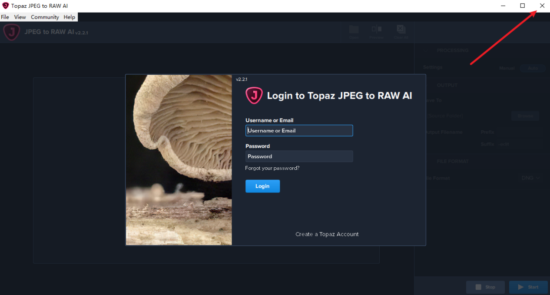The width and height of the screenshot is (550, 295).
Task: Click the Clear All toolbar icon
Action: 401,32
